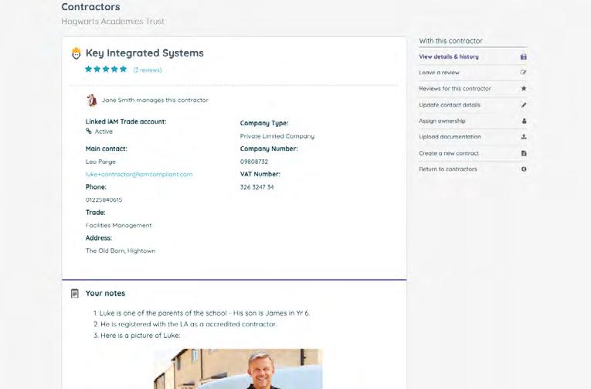Image resolution: width=591 pixels, height=389 pixels.
Task: Click the phone number 01225840615
Action: click(x=104, y=200)
